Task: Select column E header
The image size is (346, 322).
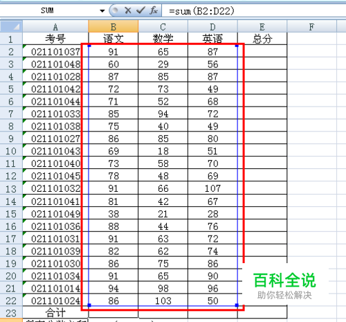Action: pos(262,26)
